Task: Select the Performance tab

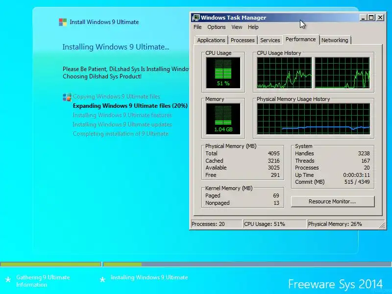Action: tap(301, 40)
